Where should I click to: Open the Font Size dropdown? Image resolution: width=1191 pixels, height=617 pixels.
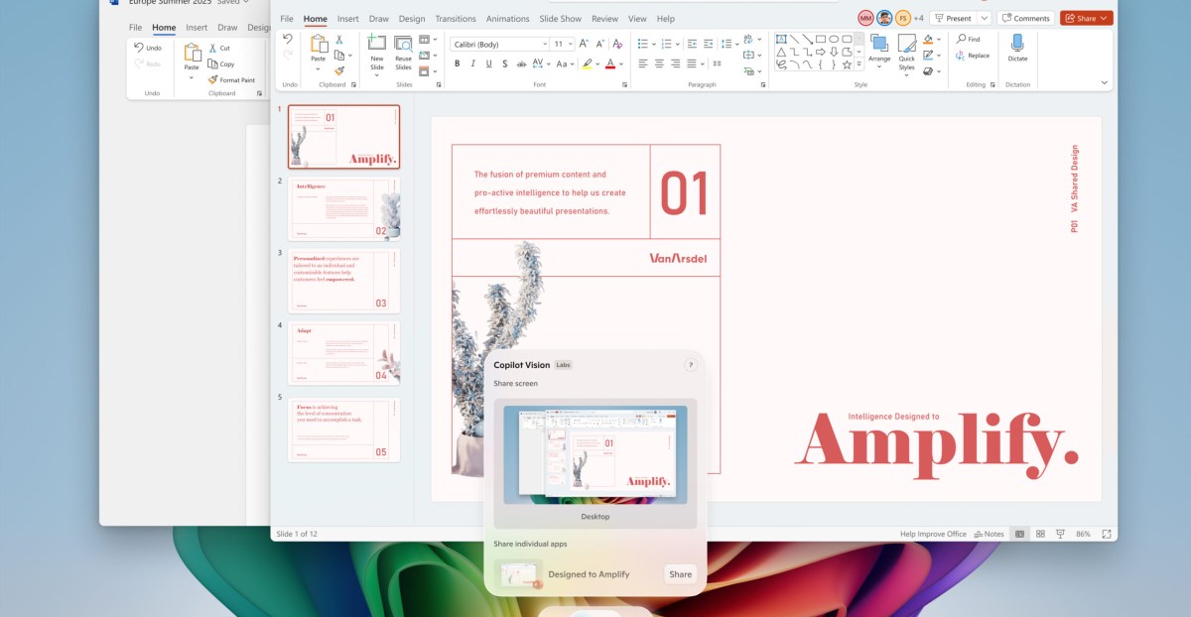point(570,44)
